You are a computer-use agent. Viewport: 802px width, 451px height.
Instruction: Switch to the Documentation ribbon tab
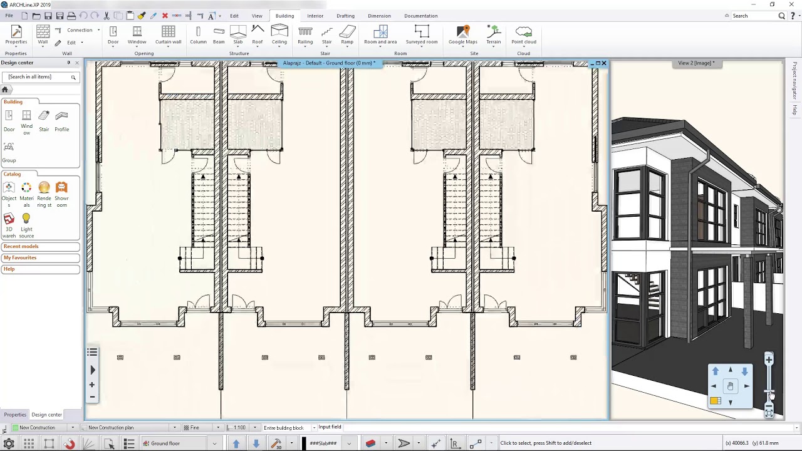click(x=421, y=16)
